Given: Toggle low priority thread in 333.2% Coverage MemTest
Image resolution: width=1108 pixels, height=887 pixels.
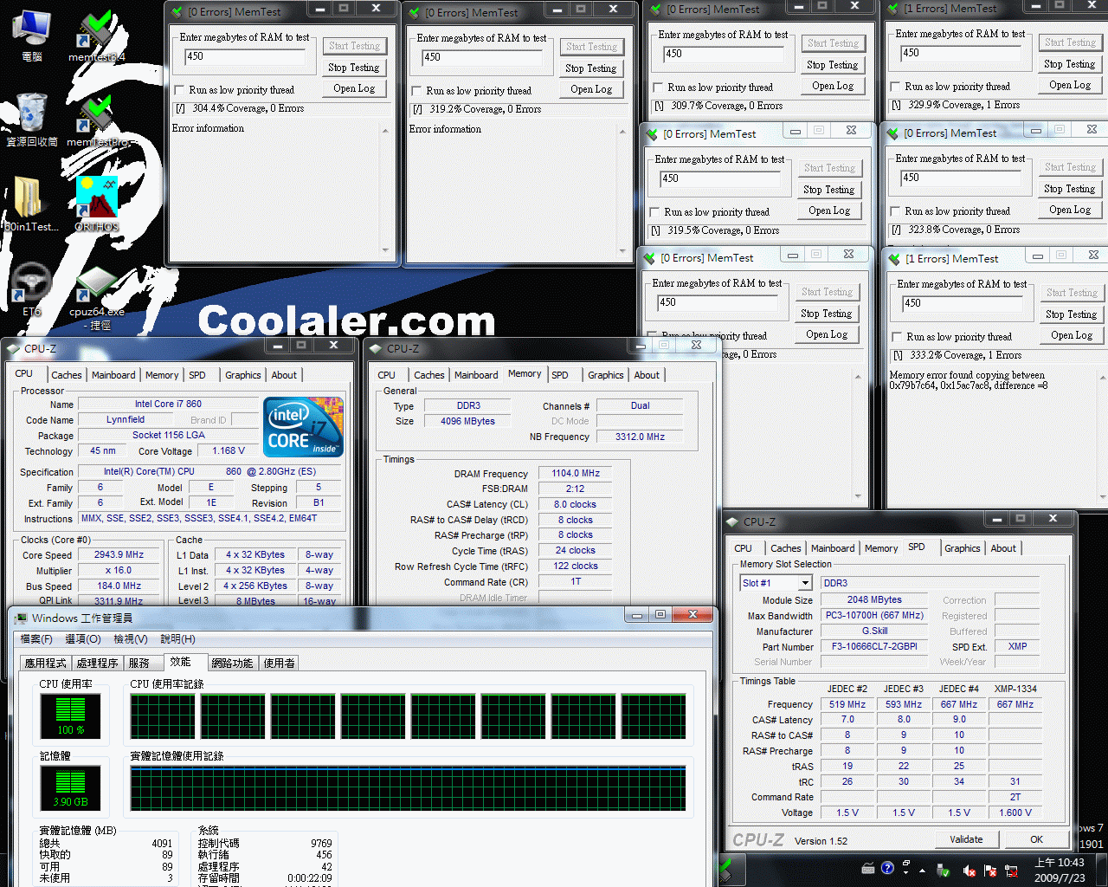Looking at the screenshot, I should coord(897,337).
